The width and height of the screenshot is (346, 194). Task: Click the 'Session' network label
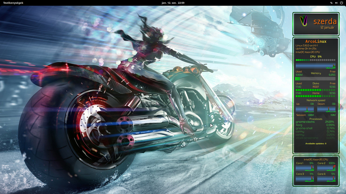(x=301, y=115)
